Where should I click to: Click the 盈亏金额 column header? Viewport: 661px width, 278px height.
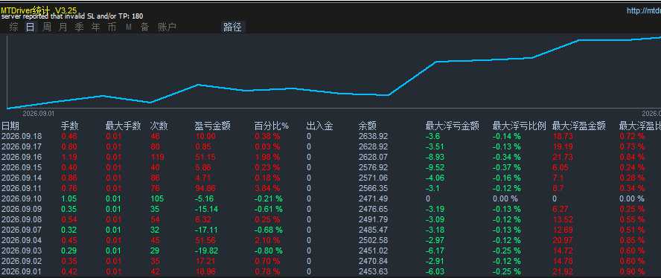click(x=212, y=126)
